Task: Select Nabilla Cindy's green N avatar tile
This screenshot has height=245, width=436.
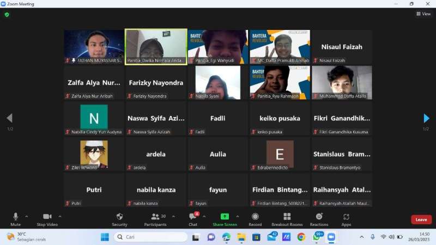Action: click(x=94, y=118)
